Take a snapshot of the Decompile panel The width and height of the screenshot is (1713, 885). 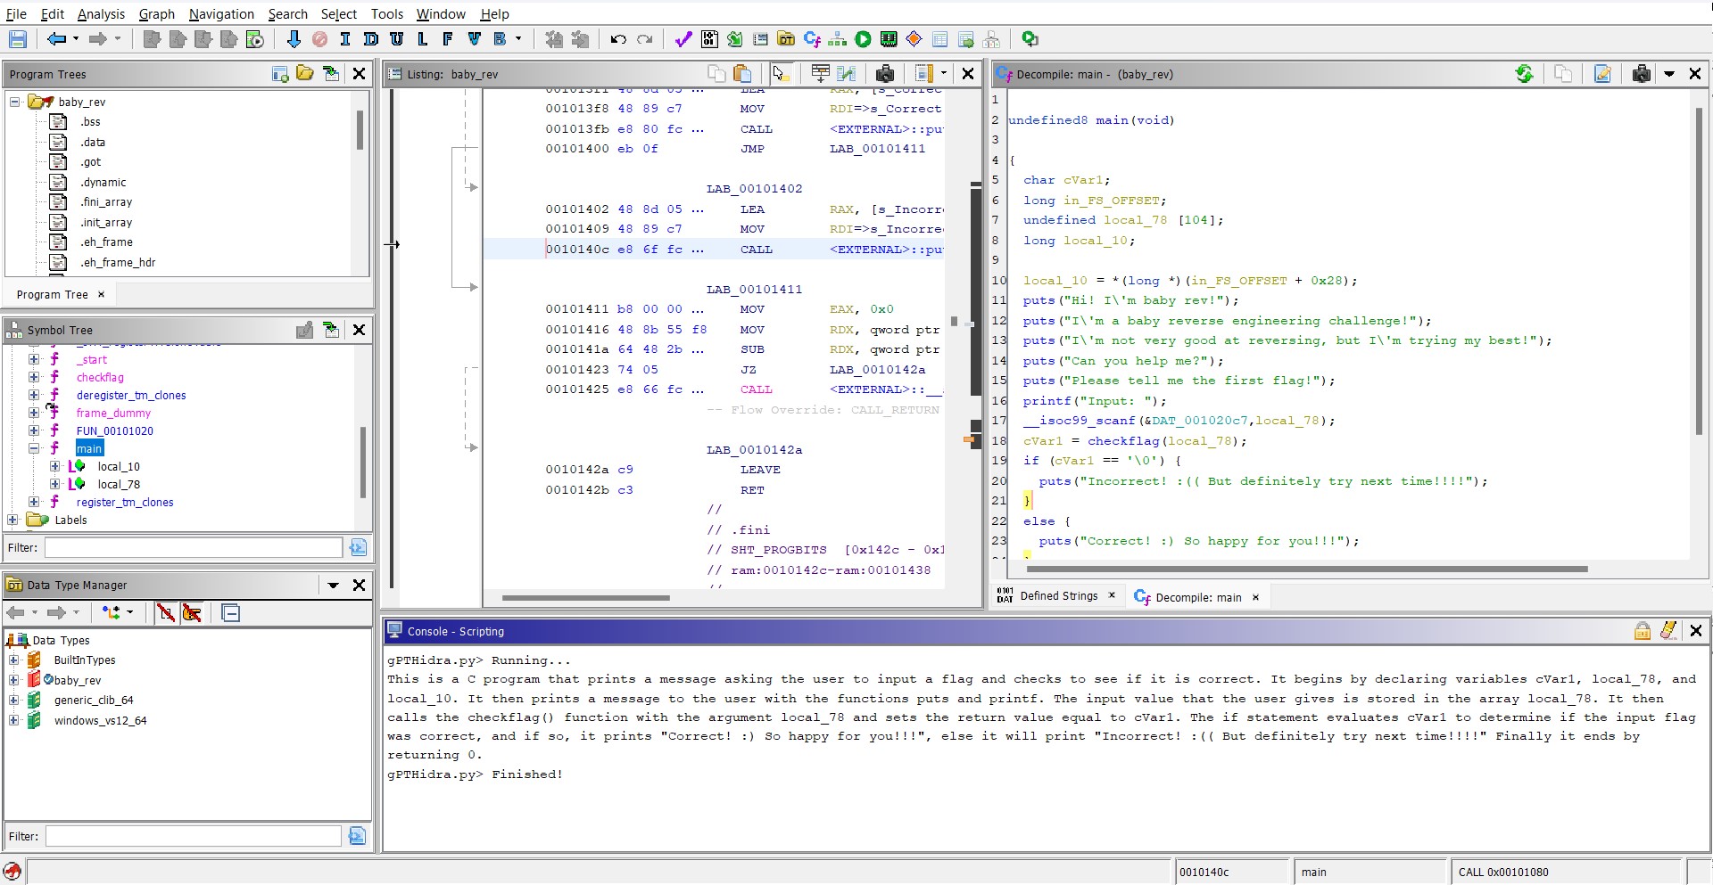coord(1641,74)
